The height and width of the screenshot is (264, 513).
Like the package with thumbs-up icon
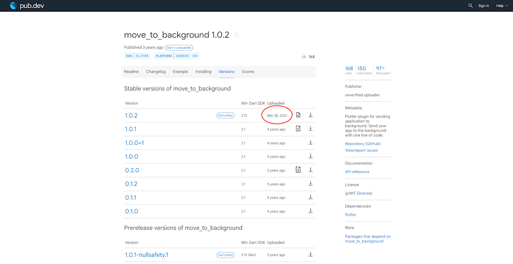304,56
